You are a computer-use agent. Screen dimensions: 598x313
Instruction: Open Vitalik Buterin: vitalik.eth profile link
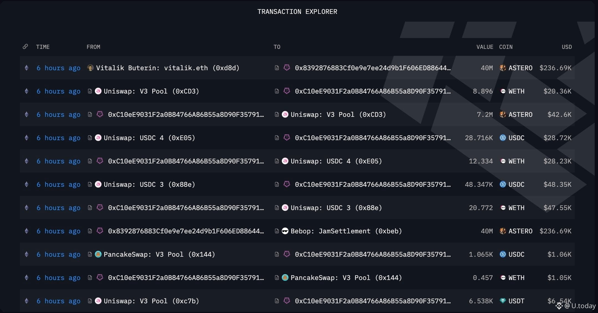coord(168,68)
